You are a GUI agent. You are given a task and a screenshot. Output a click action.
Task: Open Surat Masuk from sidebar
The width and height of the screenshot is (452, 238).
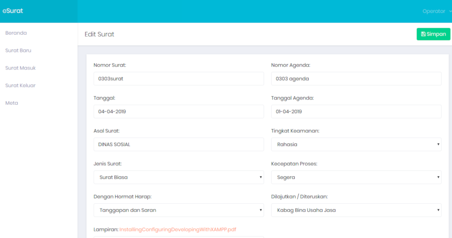(20, 68)
